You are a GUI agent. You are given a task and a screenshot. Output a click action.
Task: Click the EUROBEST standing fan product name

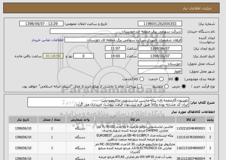(x=135, y=137)
